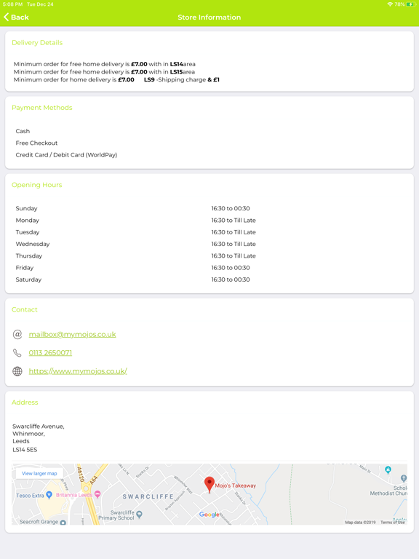Tap the LS14 area delivery line
Screen dimensions: 419x559
point(105,64)
